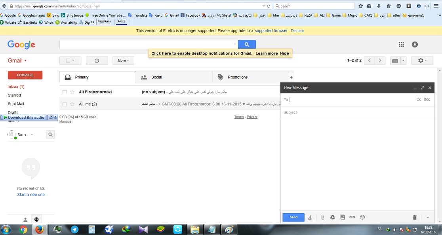Bookmark page with Firefox star icon
Image resolution: width=442 pixels, height=235 pixels.
click(360, 6)
